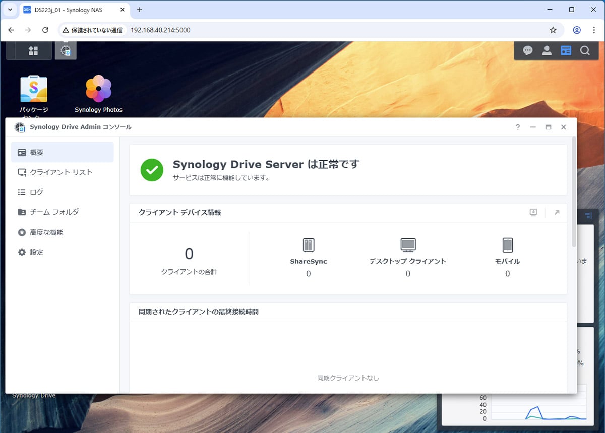Click the client device info download icon
This screenshot has width=605, height=433.
click(533, 213)
